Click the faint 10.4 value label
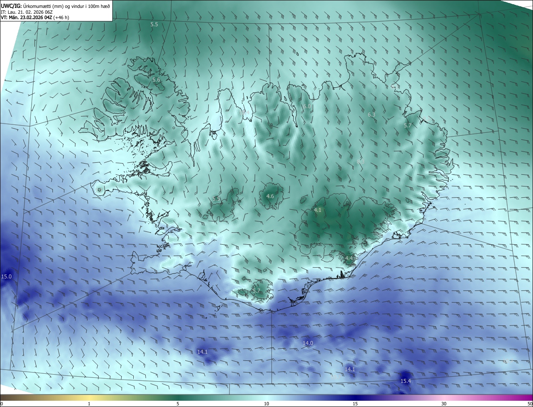Image resolution: width=533 pixels, height=407 pixels. [x=244, y=112]
